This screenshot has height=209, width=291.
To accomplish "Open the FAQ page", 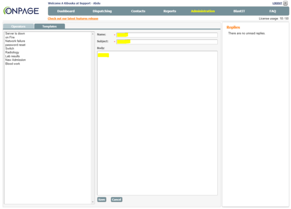I will click(273, 11).
